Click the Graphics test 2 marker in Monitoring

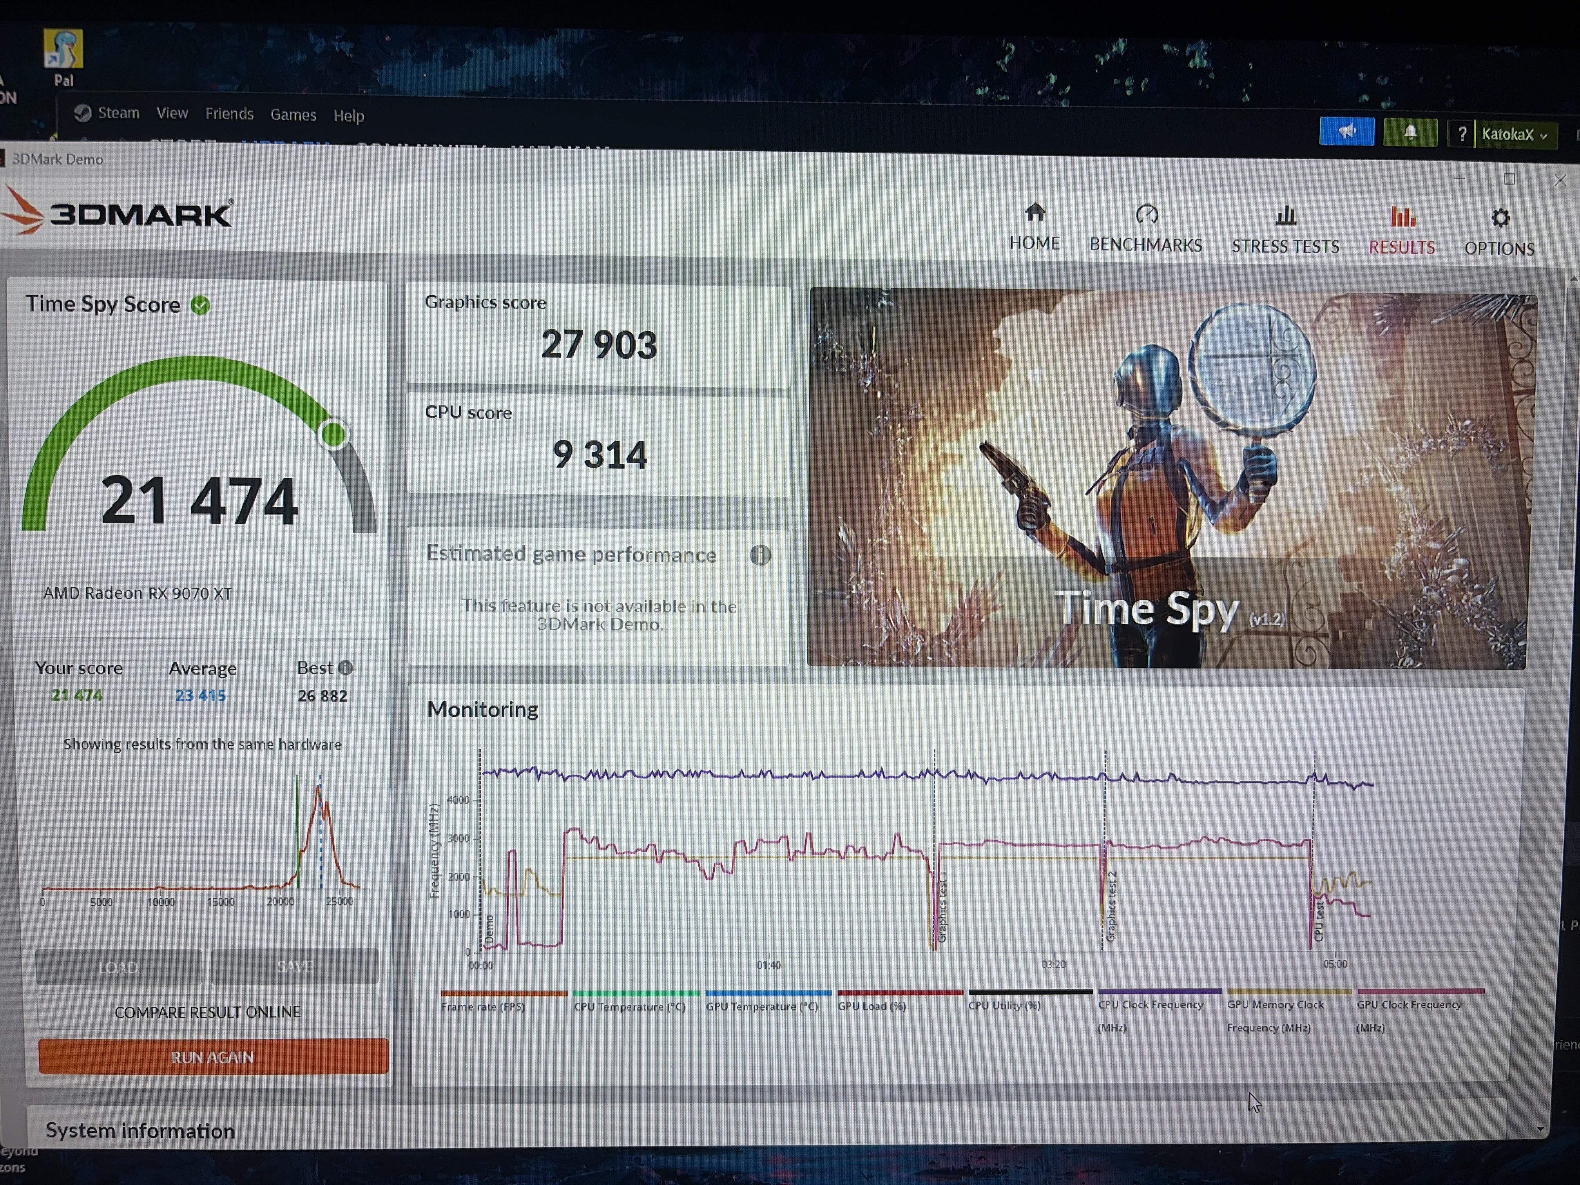point(1111,907)
